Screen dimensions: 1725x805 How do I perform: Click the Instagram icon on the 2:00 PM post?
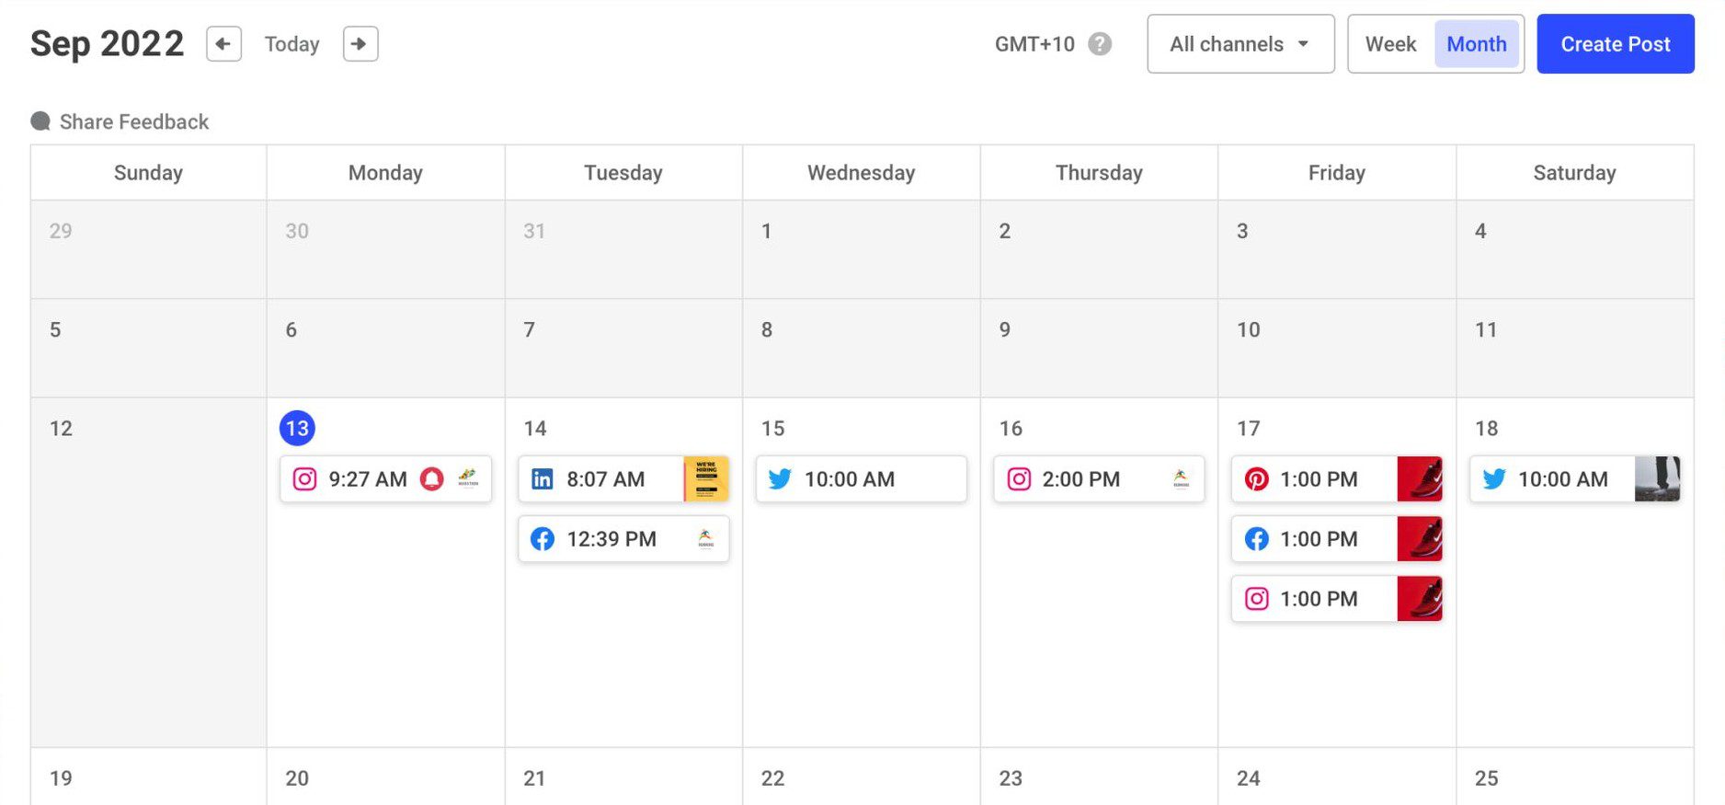[x=1018, y=478]
